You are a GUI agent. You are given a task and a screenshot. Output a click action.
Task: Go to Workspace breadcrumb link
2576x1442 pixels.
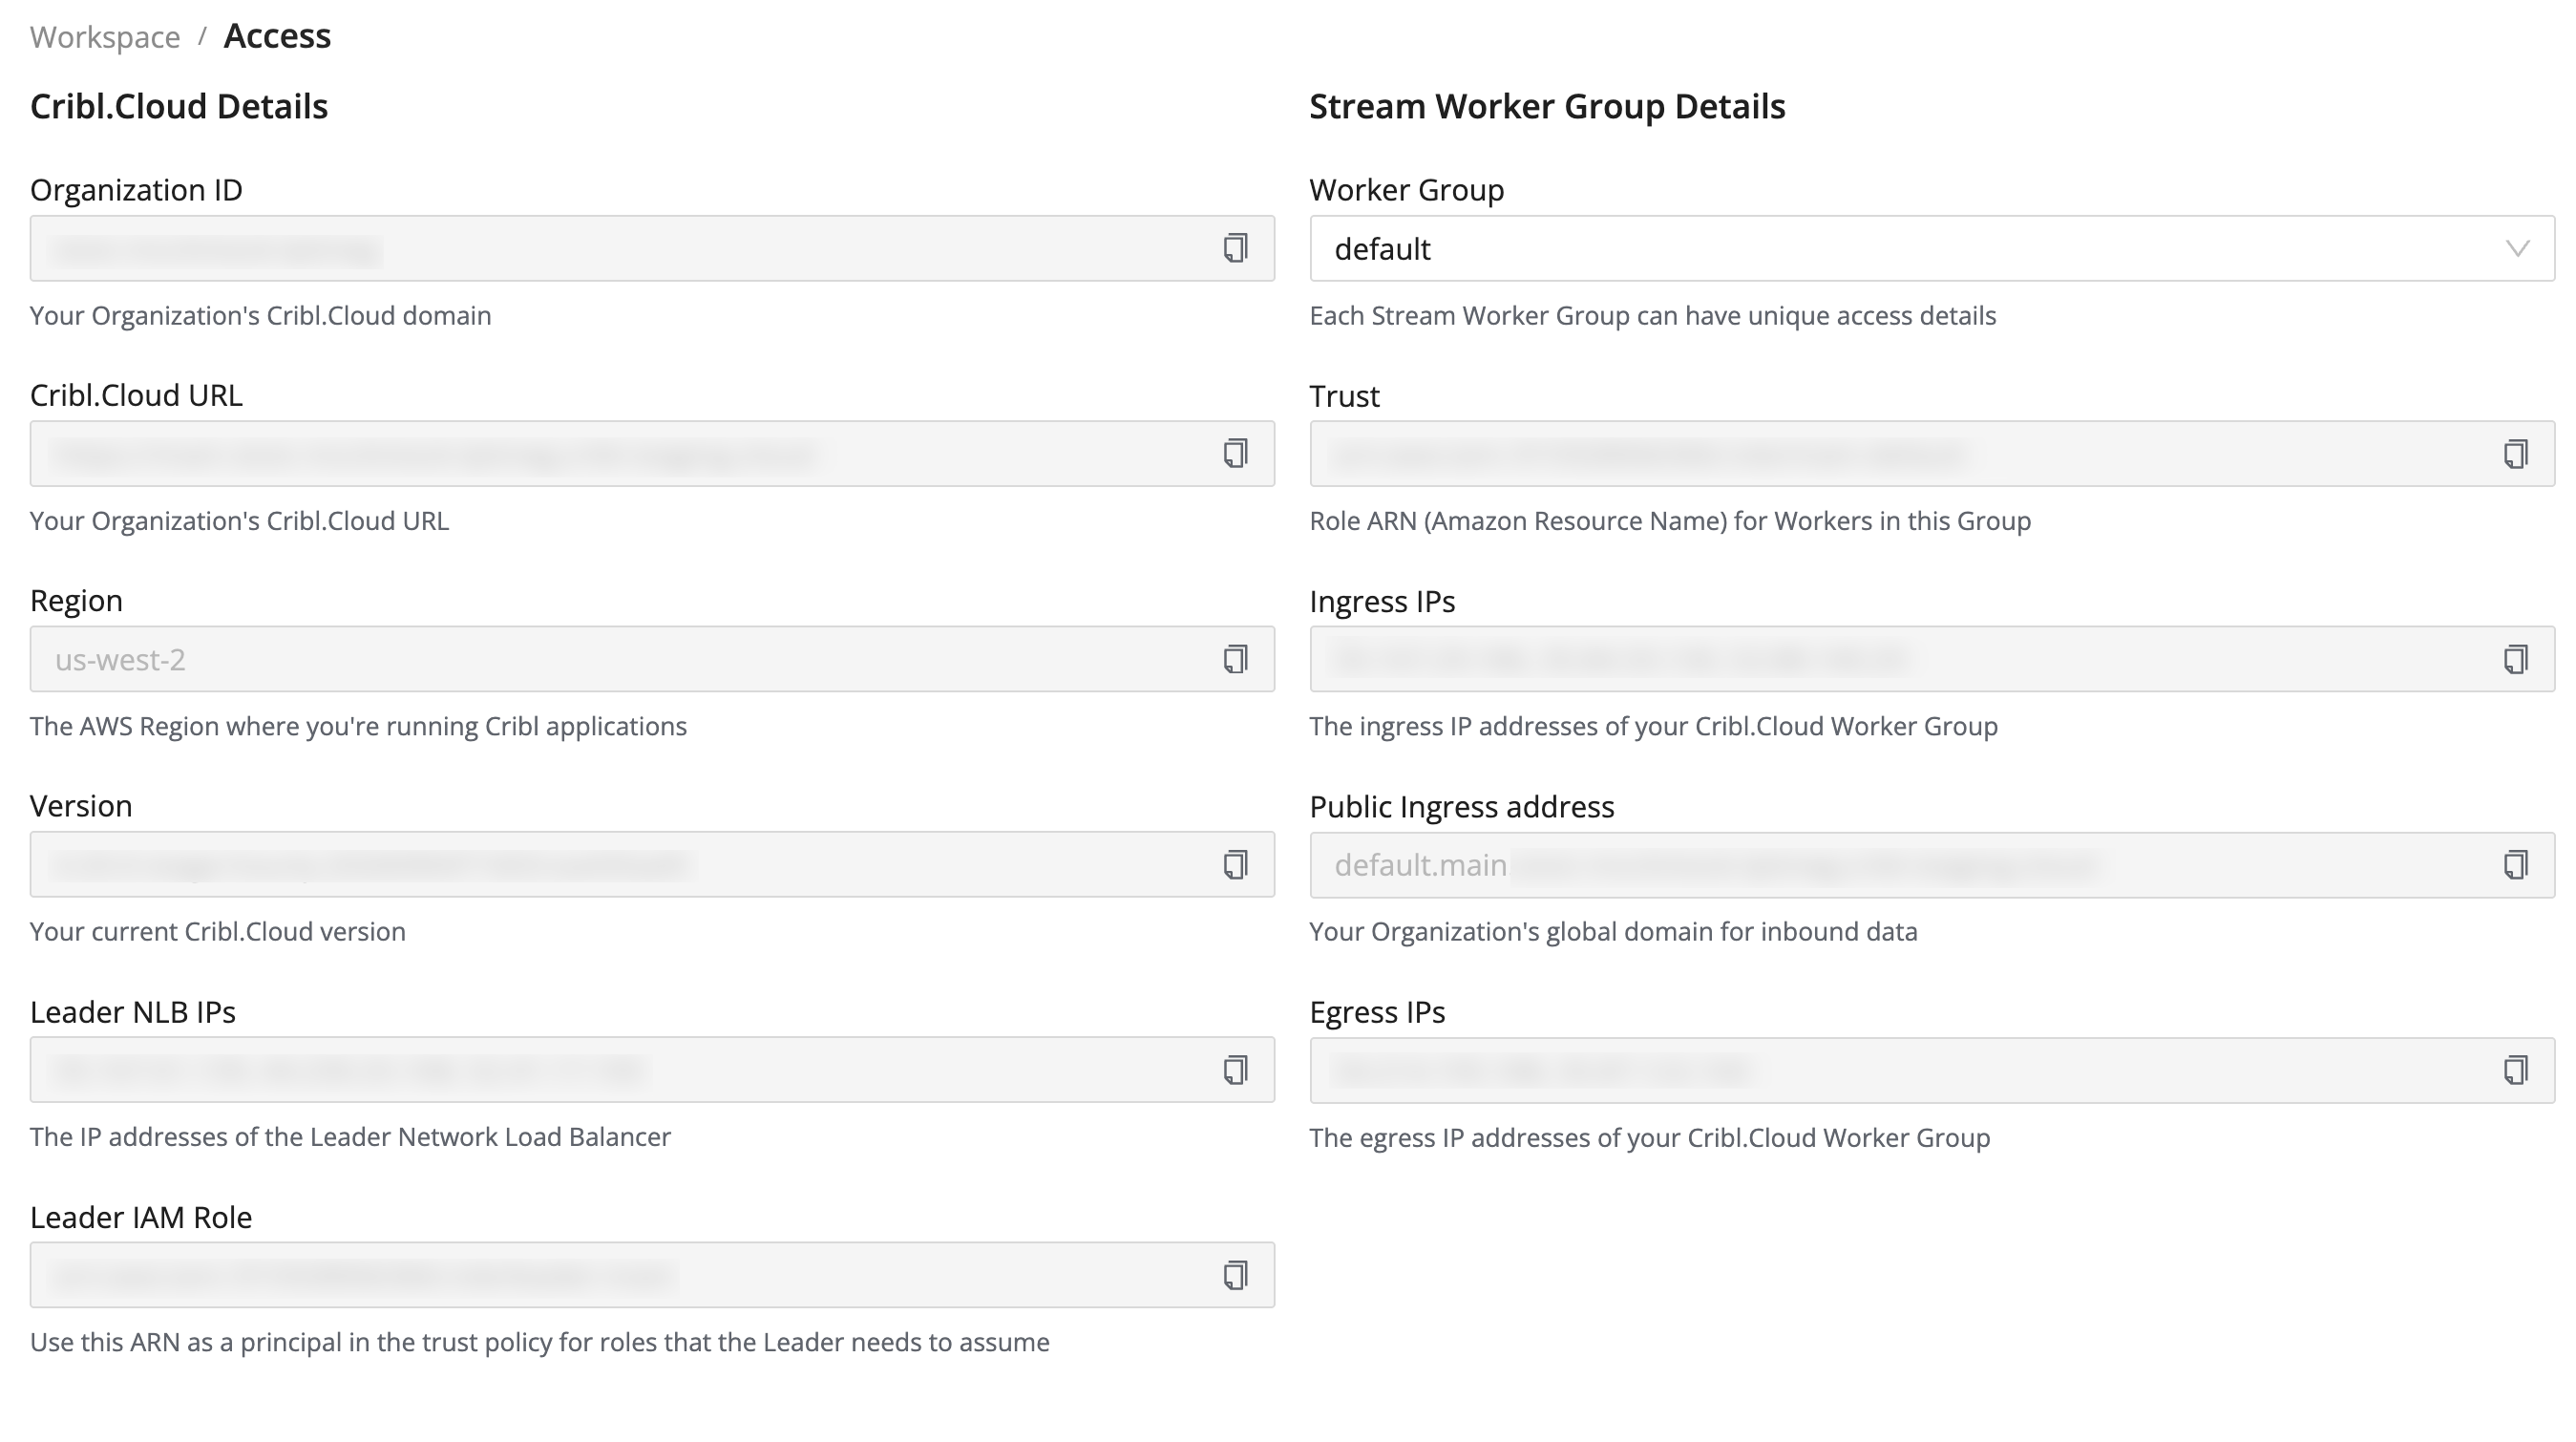point(105,37)
